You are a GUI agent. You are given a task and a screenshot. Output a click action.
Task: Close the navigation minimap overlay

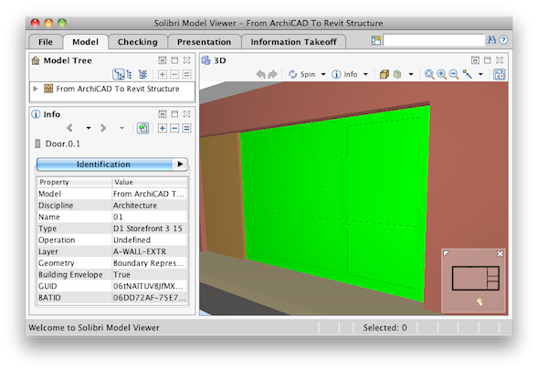[x=500, y=254]
